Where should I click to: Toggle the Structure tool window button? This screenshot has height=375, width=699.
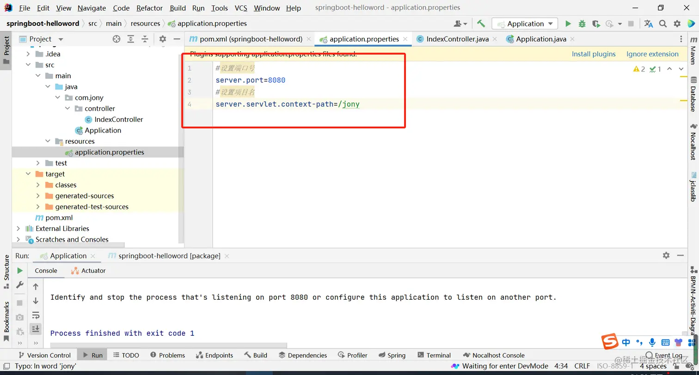[x=6, y=272]
